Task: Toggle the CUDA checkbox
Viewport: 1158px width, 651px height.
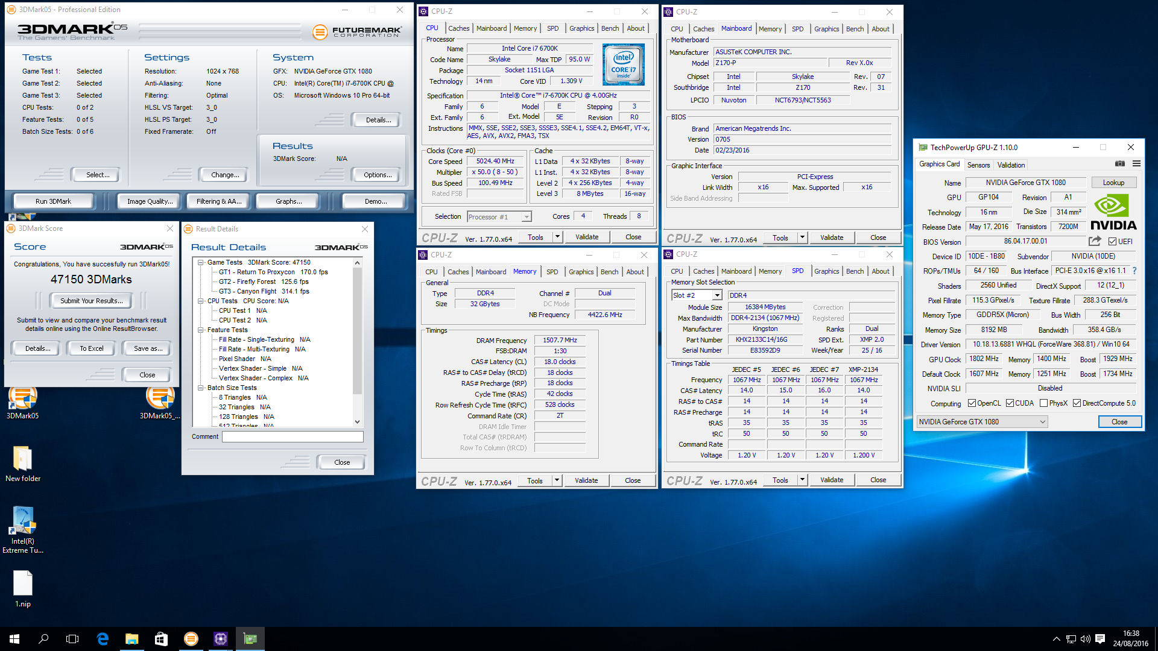Action: tap(1010, 403)
